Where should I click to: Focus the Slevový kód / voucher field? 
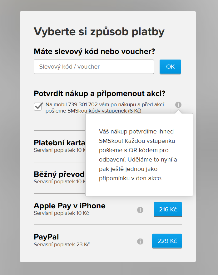point(94,67)
